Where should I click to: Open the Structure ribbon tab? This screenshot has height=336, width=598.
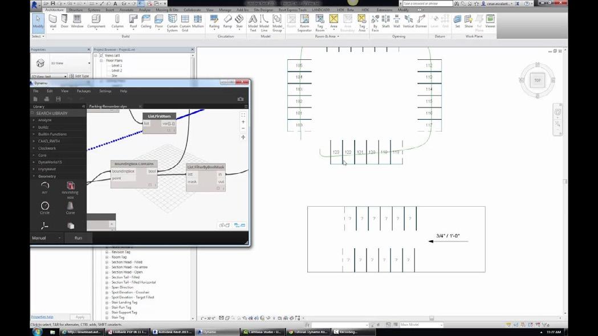tap(75, 10)
